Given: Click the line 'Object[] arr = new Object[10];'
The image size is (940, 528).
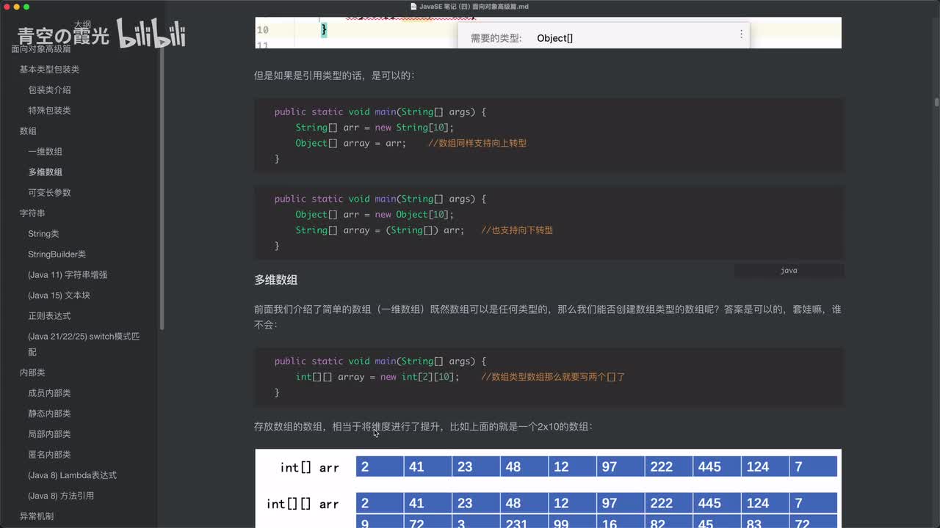Looking at the screenshot, I should pos(375,215).
